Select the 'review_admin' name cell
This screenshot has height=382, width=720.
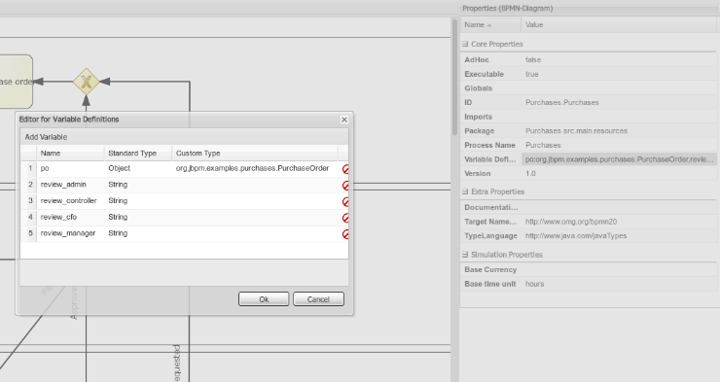pos(70,185)
